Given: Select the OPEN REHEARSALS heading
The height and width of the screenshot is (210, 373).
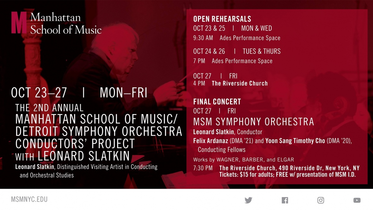Looking at the screenshot, I should (222, 19).
